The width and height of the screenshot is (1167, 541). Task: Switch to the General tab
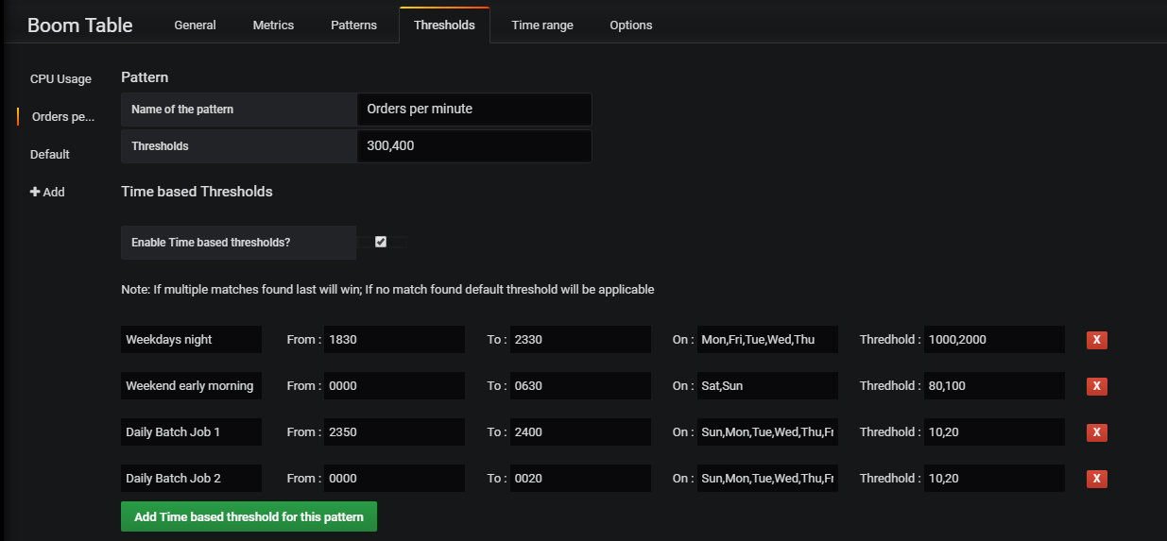(x=195, y=25)
